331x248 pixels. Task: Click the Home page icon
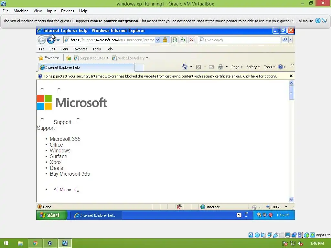pos(185,67)
